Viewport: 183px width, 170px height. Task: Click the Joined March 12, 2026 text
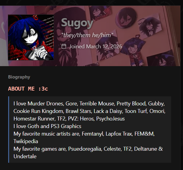96,47
